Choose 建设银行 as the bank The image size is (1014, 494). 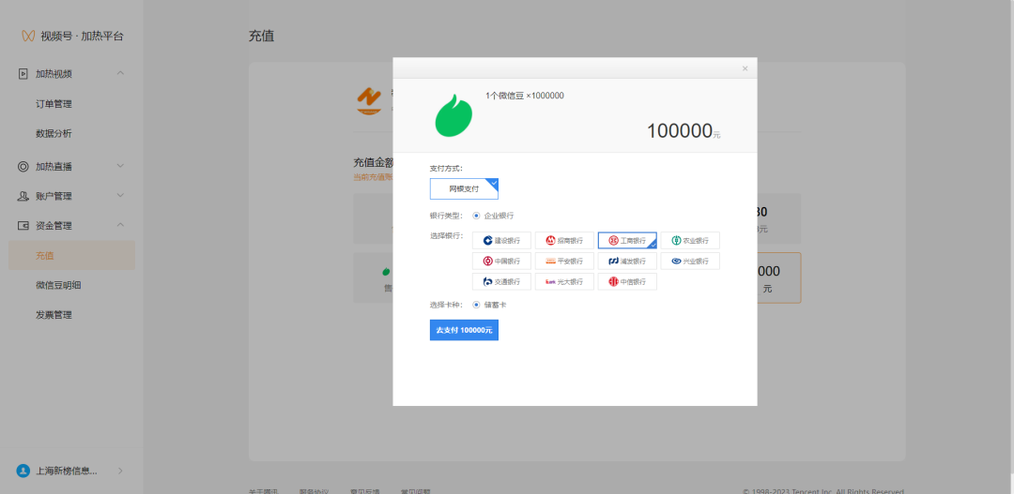pyautogui.click(x=501, y=240)
